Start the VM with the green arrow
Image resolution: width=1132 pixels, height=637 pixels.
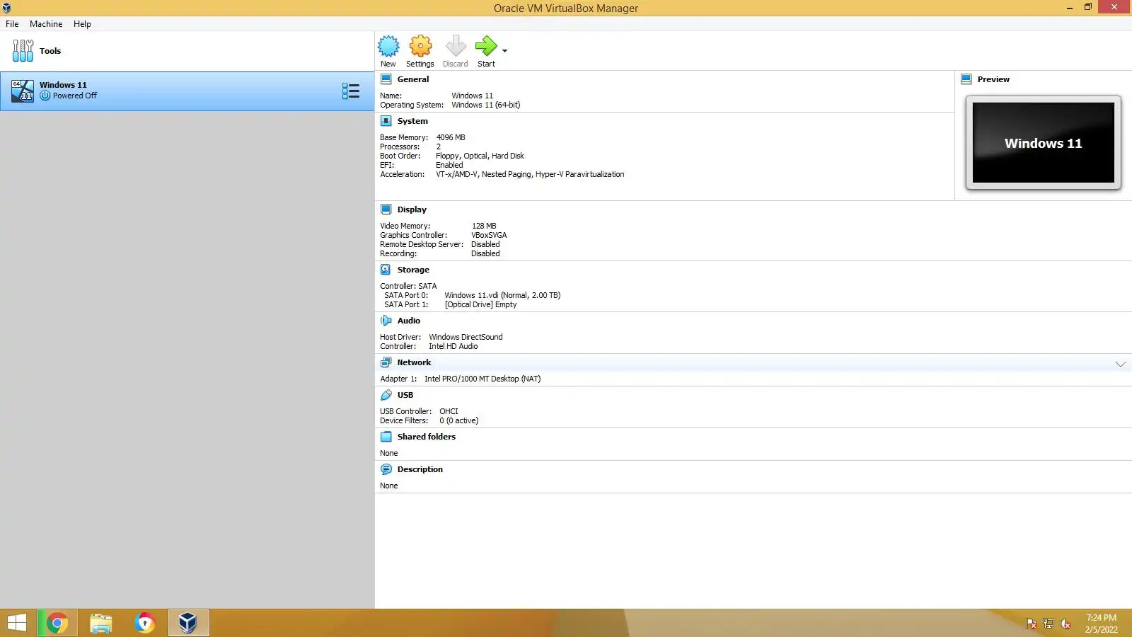pos(486,47)
